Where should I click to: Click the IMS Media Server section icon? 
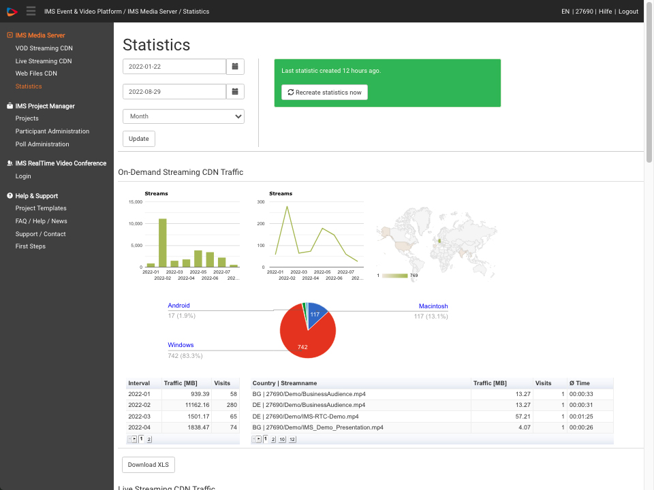click(10, 35)
